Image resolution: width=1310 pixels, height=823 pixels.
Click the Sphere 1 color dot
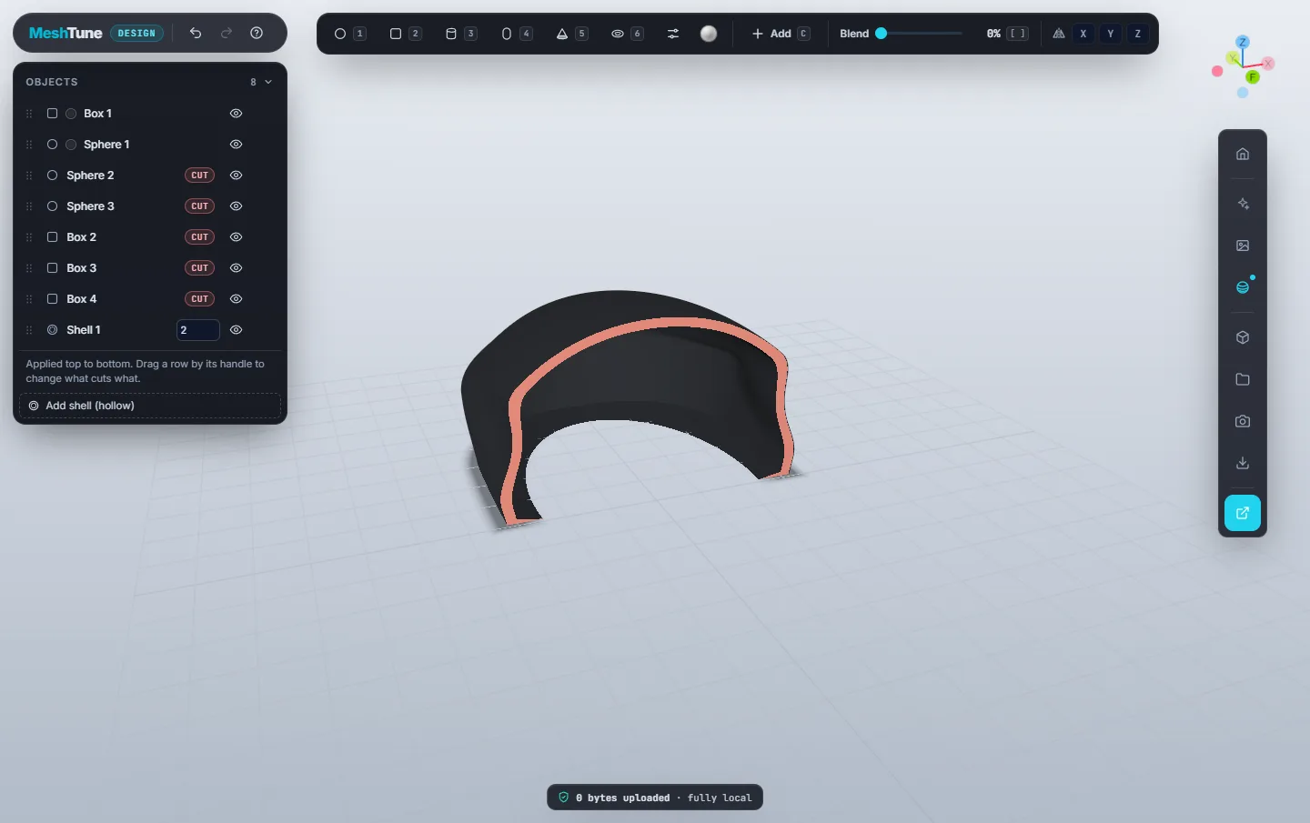[x=71, y=145]
